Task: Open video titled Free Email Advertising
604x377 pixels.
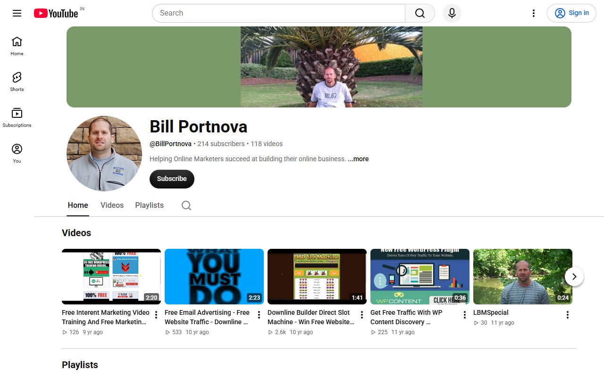Action: (208, 317)
